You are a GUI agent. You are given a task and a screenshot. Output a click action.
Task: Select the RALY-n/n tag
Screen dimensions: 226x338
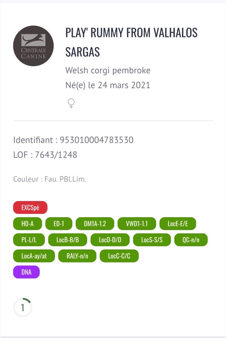[x=77, y=256]
